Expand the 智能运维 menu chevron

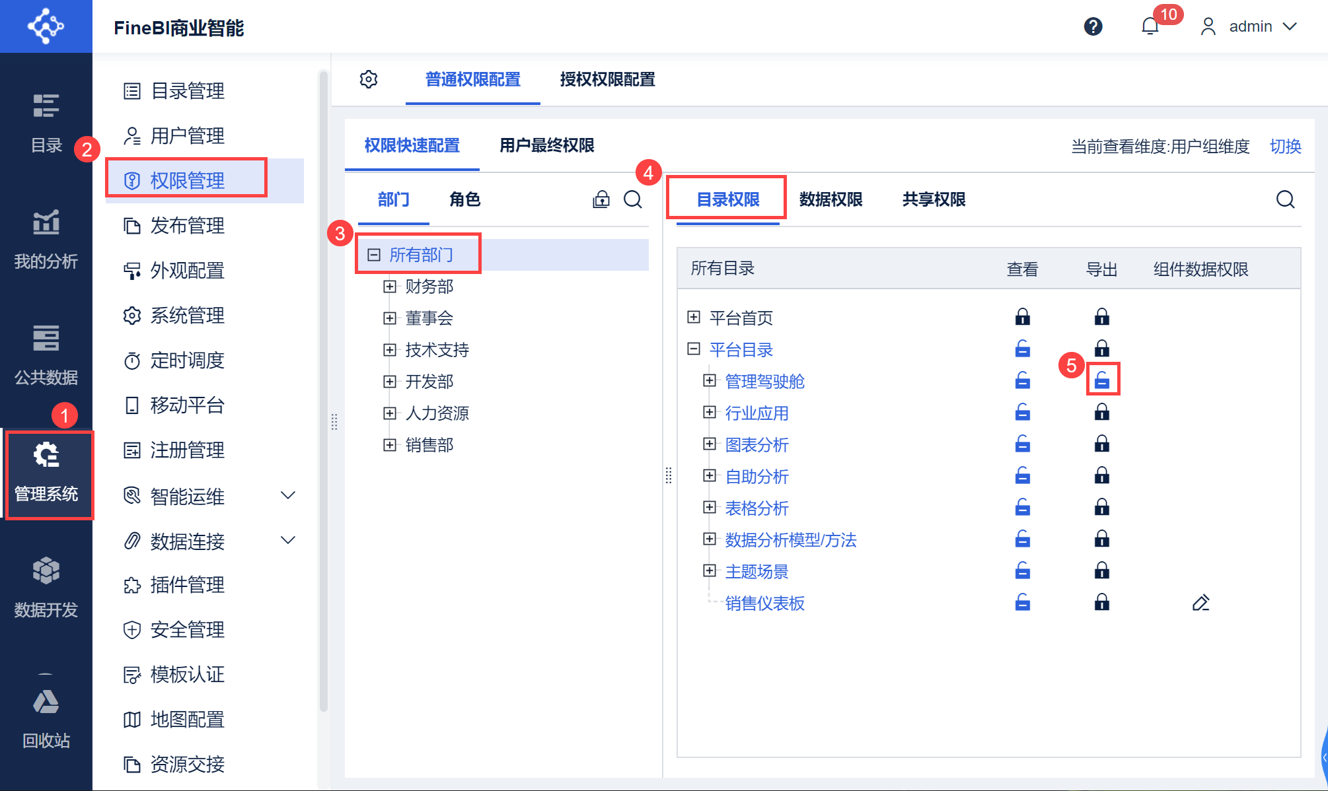[x=288, y=495]
